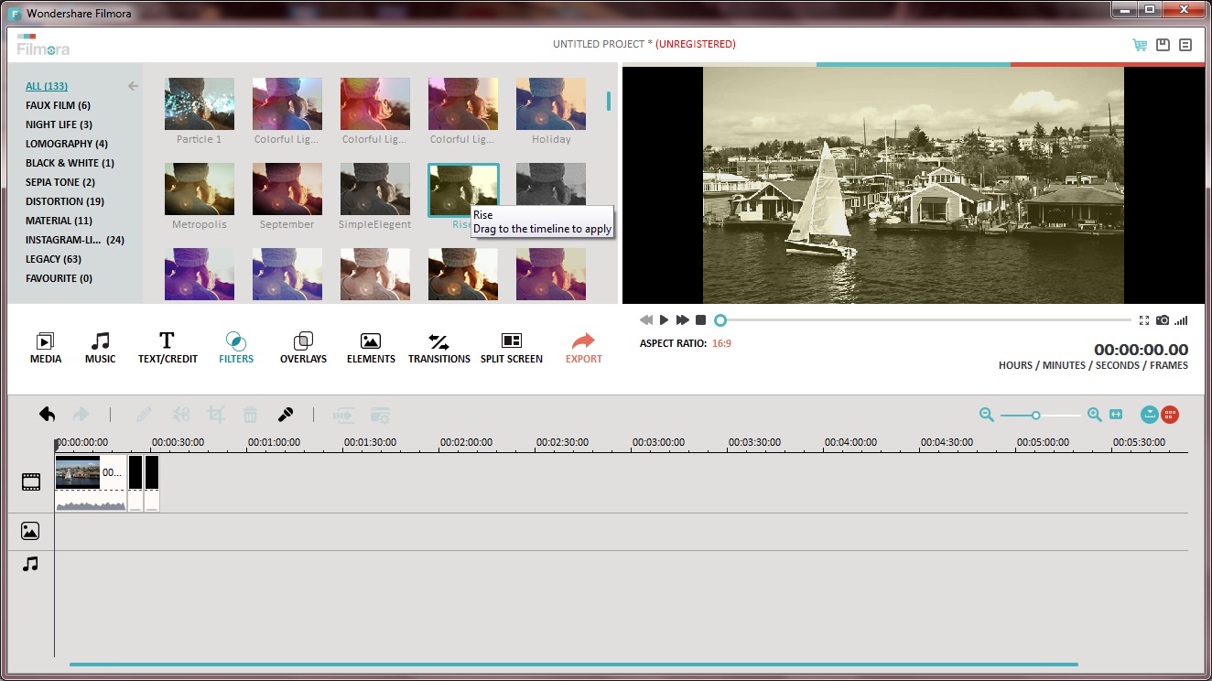Change preview playback quality via signal bars icon
The width and height of the screenshot is (1212, 681).
coord(1181,319)
